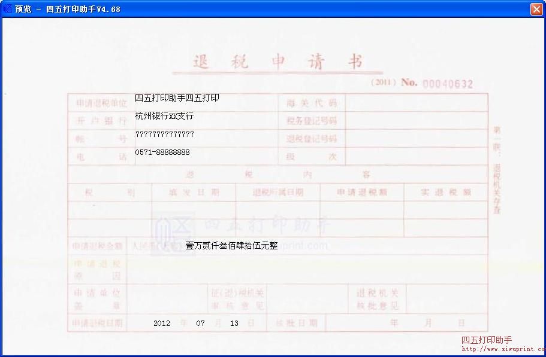Image resolution: width=546 pixels, height=357 pixels.
Task: Click the empty 级次 field
Action: [x=416, y=157]
